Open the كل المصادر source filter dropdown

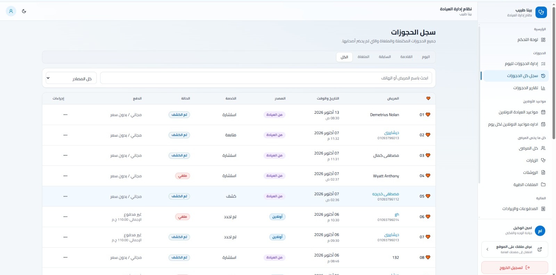coord(71,79)
